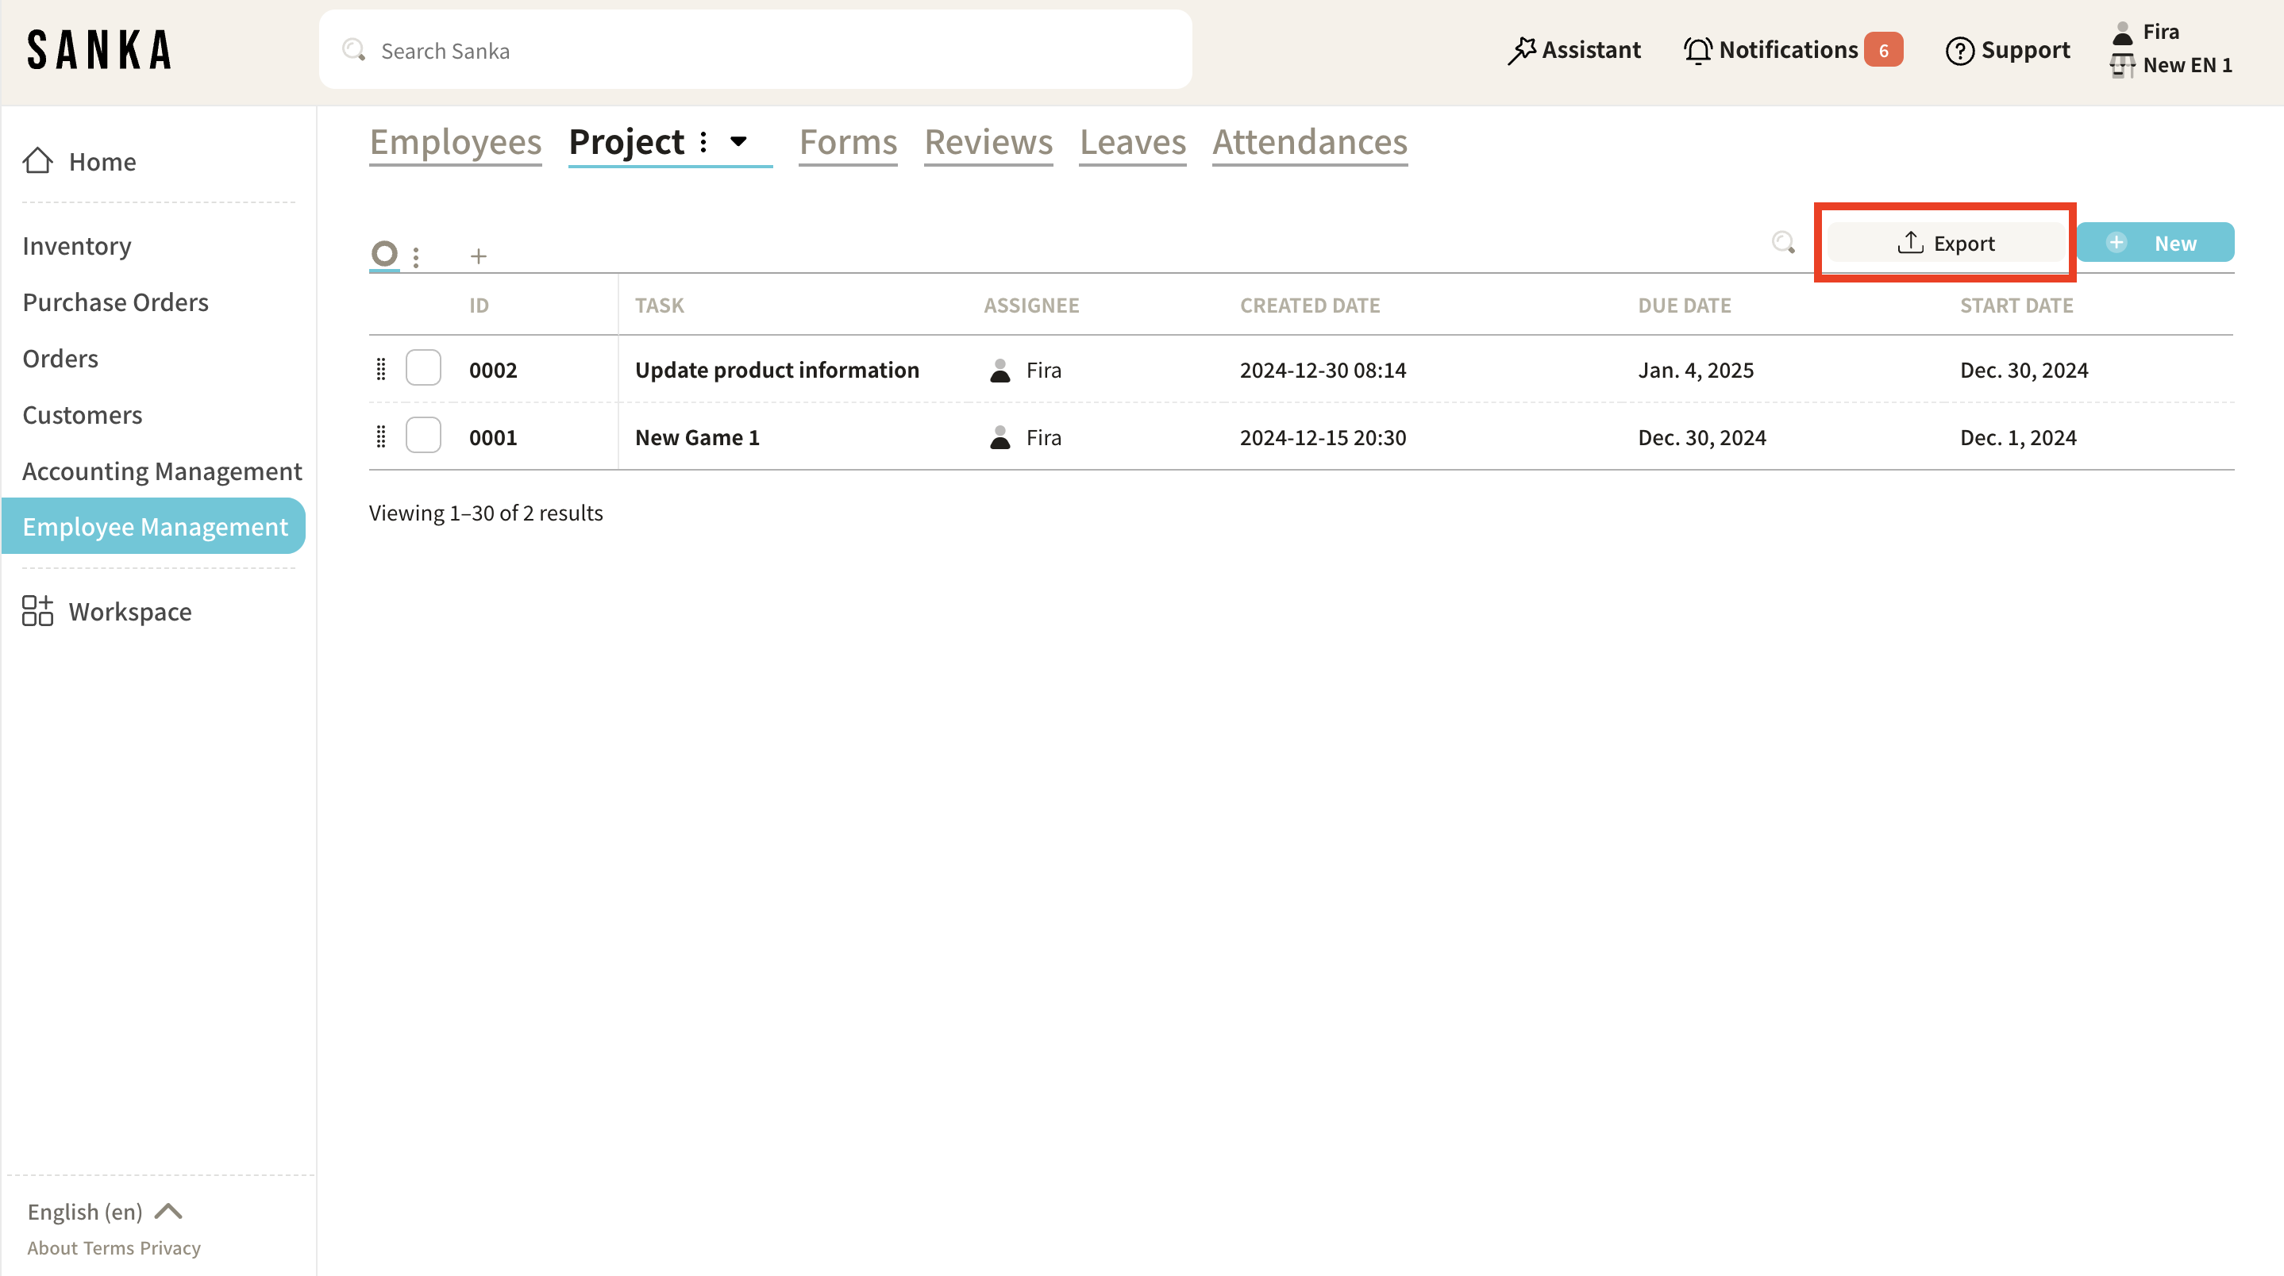Open Notifications bell icon
The image size is (2284, 1276).
pos(1697,51)
